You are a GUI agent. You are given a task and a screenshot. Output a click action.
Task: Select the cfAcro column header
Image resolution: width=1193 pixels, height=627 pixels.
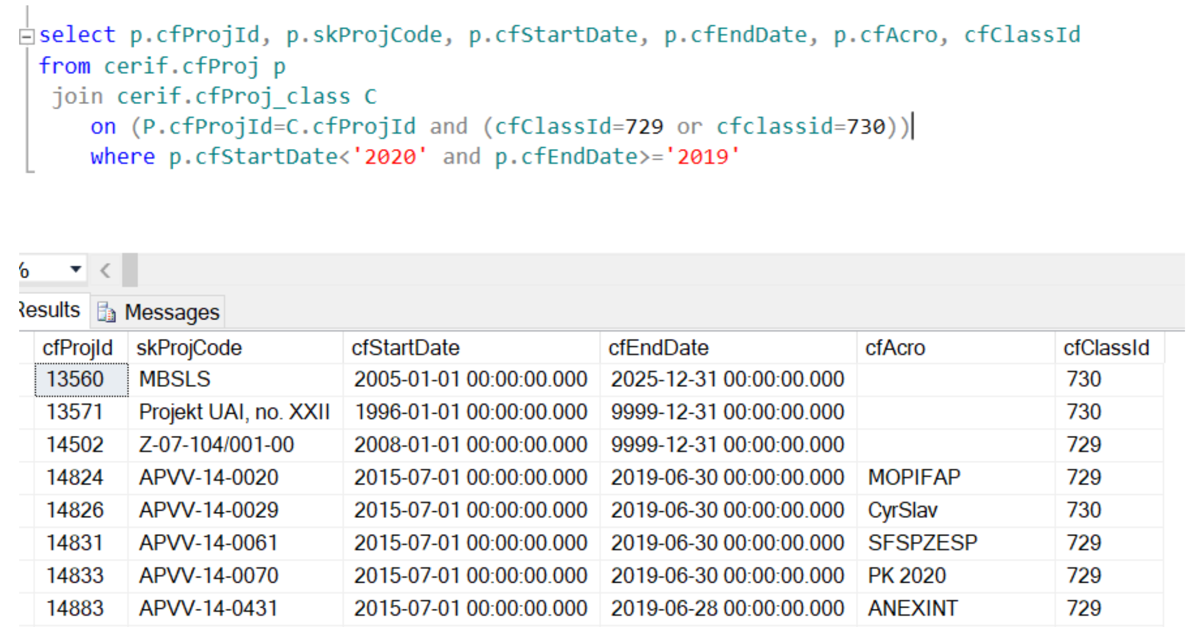[x=895, y=348]
